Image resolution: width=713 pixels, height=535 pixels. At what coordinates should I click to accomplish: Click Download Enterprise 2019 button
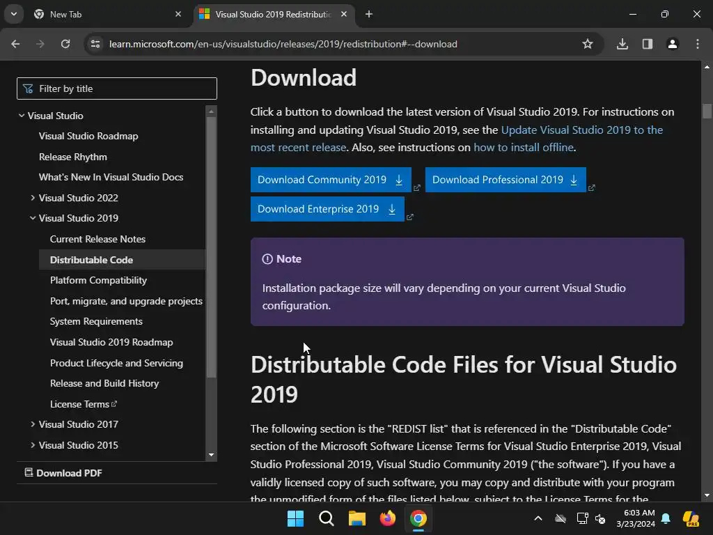(327, 209)
